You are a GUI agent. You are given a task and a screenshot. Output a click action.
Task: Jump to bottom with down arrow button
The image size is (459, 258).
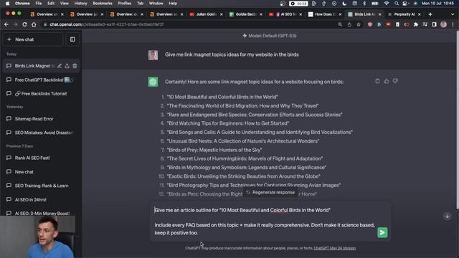447,216
